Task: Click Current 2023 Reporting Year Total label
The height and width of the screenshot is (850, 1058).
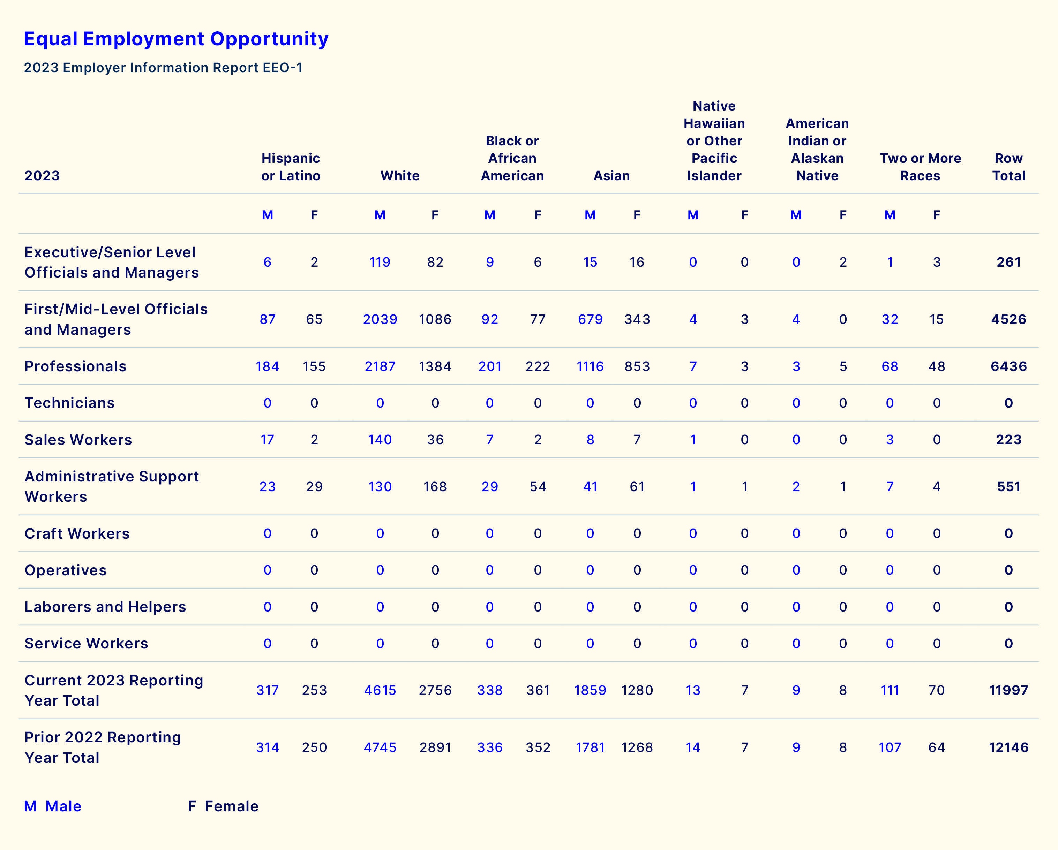Action: [x=113, y=690]
